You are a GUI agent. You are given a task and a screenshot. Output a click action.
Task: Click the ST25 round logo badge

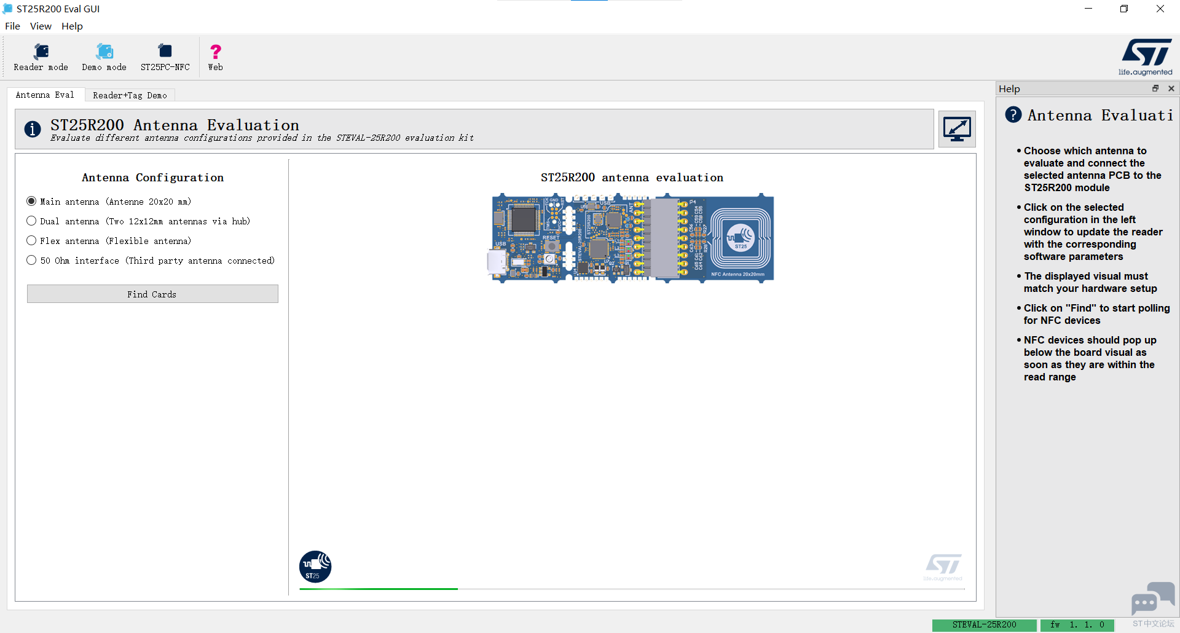[315, 567]
